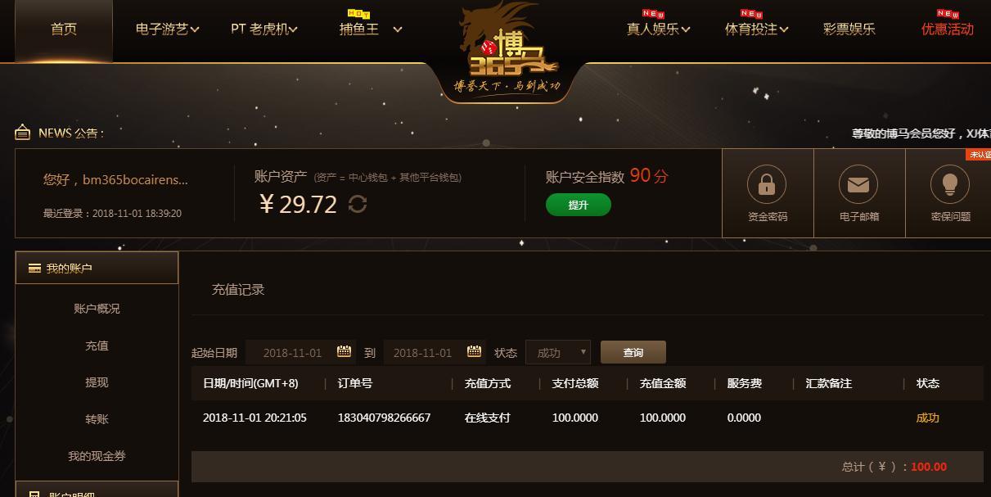Expand the 体育投注 menu
This screenshot has height=497, width=991.
coord(757,29)
